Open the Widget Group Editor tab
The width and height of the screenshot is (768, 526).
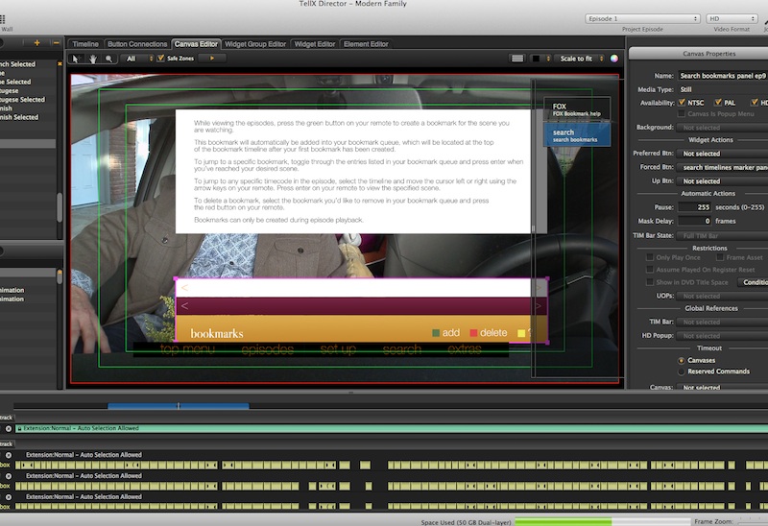click(x=255, y=43)
